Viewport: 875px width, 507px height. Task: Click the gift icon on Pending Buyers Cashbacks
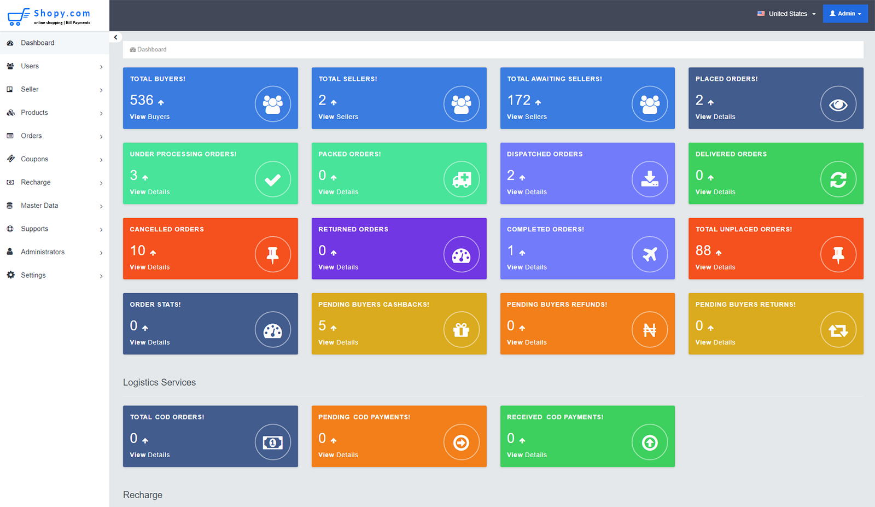tap(462, 330)
